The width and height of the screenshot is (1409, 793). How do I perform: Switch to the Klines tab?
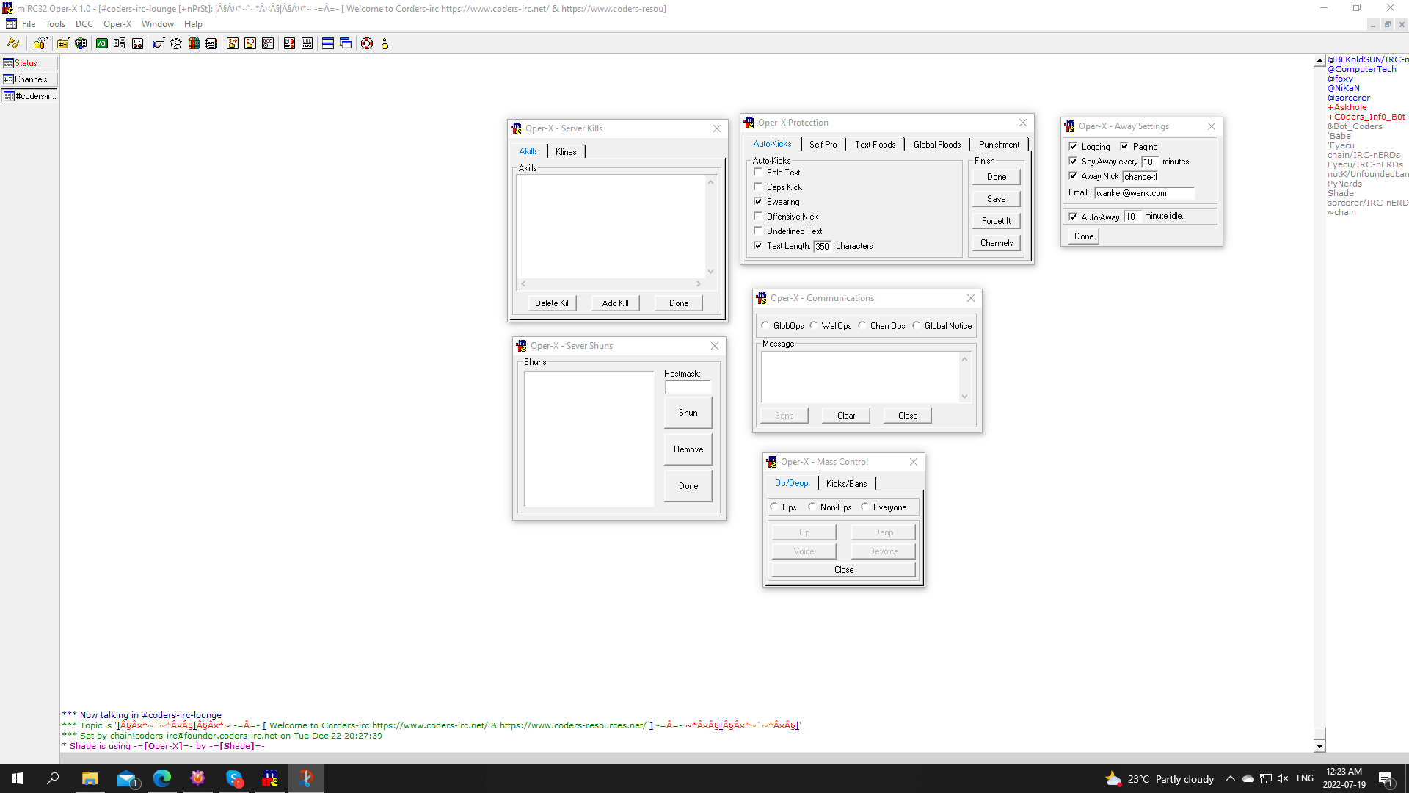click(566, 151)
